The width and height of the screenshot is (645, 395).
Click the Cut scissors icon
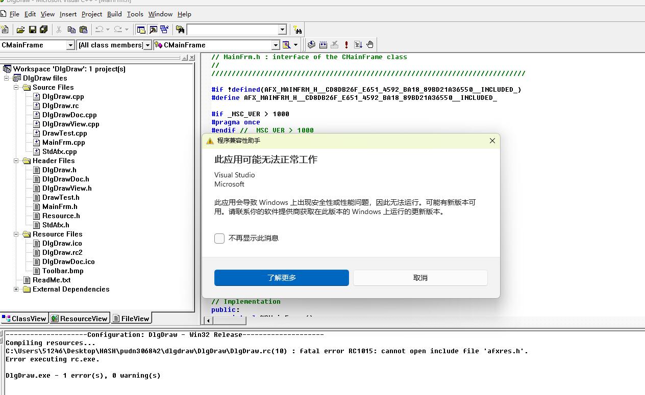pyautogui.click(x=59, y=30)
